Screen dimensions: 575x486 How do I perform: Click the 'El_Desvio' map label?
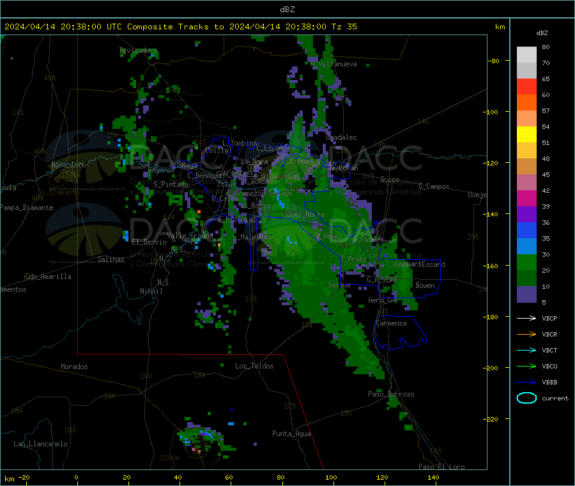point(149,242)
